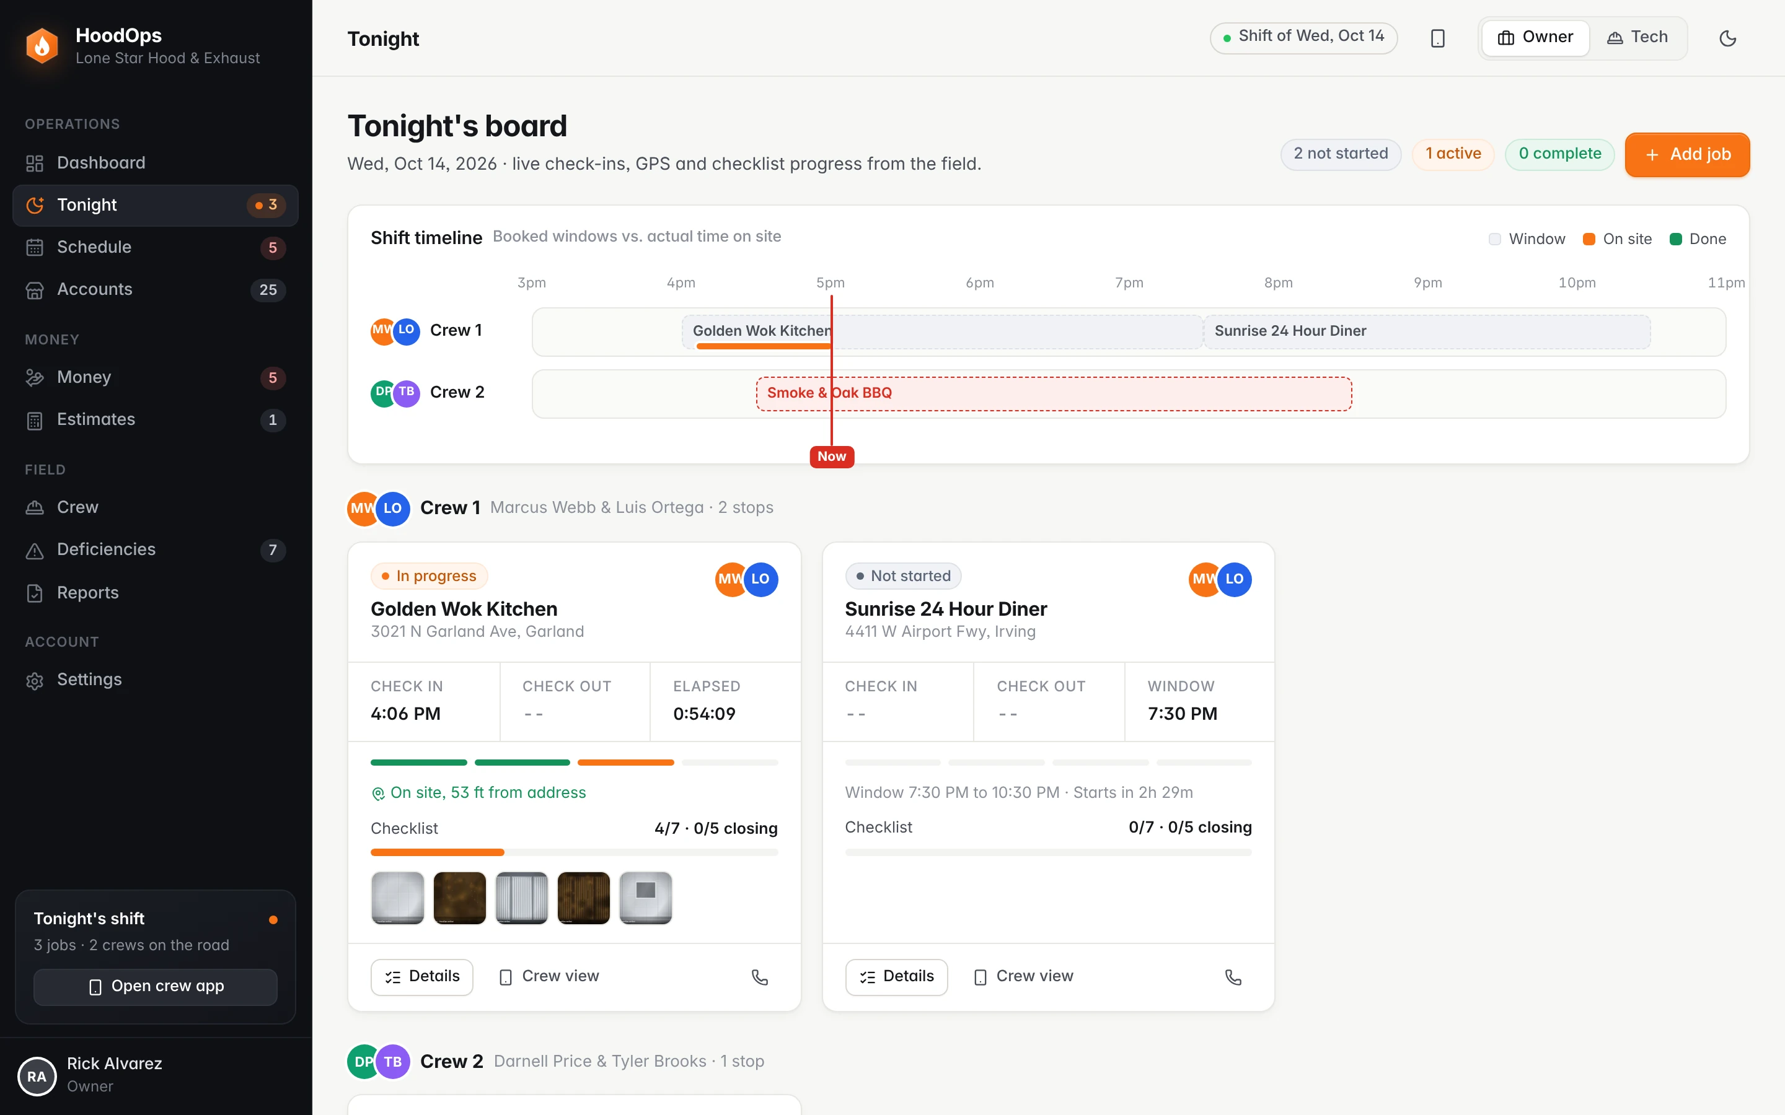
Task: Open the Tonight sidebar item
Action: point(155,205)
